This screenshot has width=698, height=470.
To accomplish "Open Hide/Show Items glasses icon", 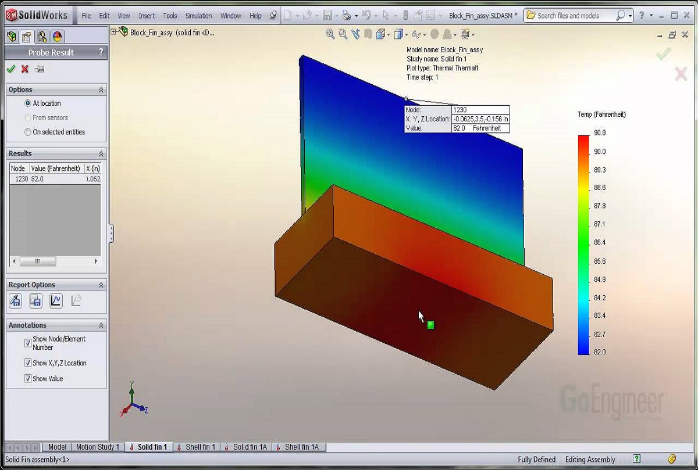I will [416, 34].
